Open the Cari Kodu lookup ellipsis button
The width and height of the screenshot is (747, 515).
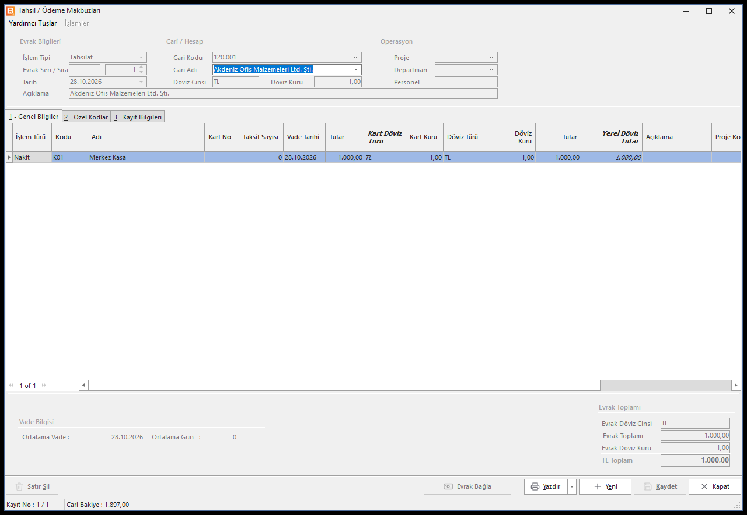(x=356, y=58)
